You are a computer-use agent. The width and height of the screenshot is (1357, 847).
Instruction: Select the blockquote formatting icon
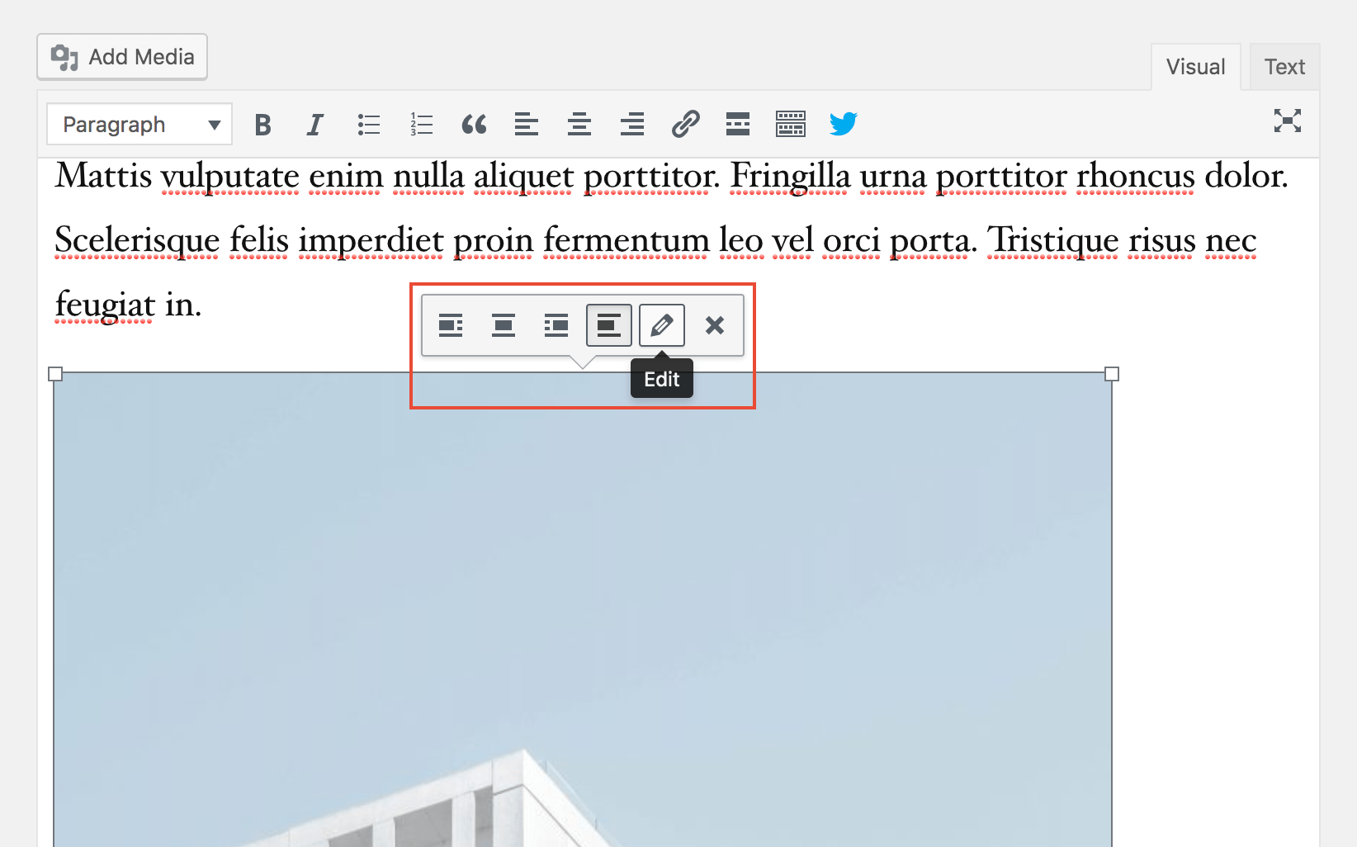click(x=475, y=124)
